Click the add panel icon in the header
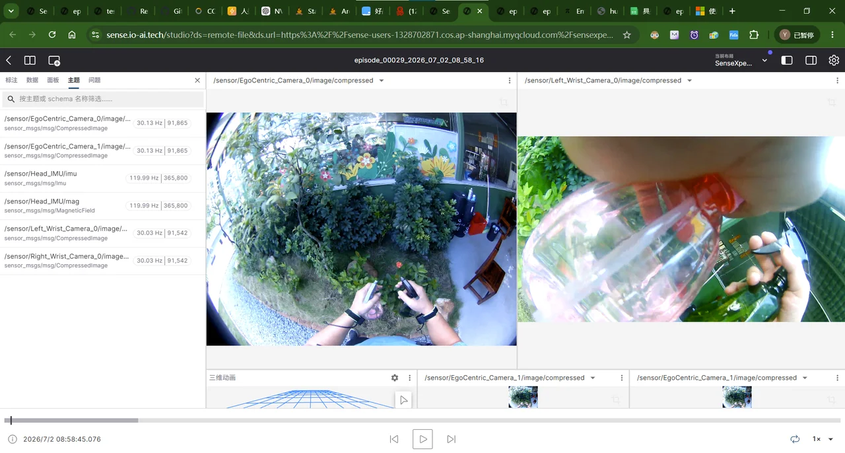 pyautogui.click(x=54, y=60)
